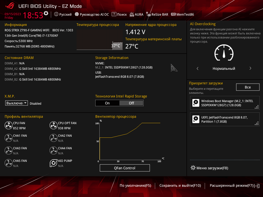Open Руководство AI OC menu item

[94, 14]
